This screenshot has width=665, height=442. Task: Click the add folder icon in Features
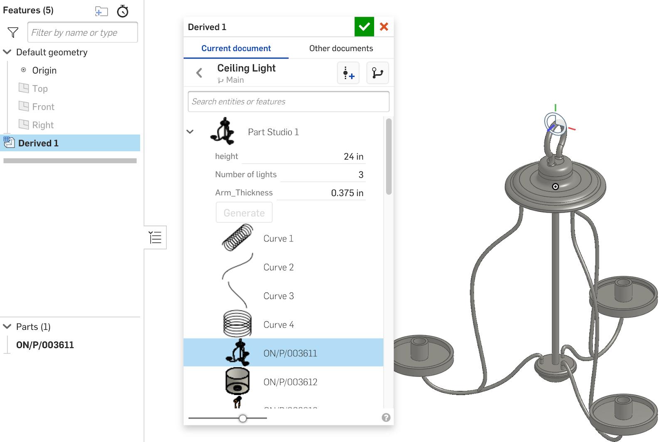point(101,11)
